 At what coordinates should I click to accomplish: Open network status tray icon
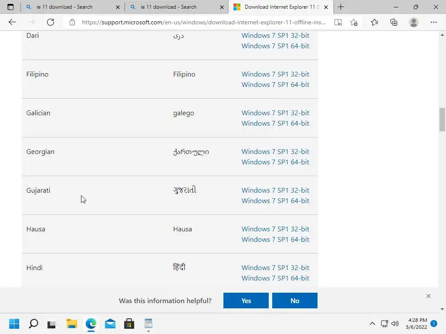pyautogui.click(x=384, y=324)
